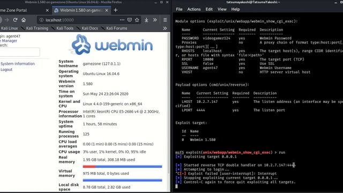
Task: Log out of Webmin via Logout link
Action: (6, 70)
